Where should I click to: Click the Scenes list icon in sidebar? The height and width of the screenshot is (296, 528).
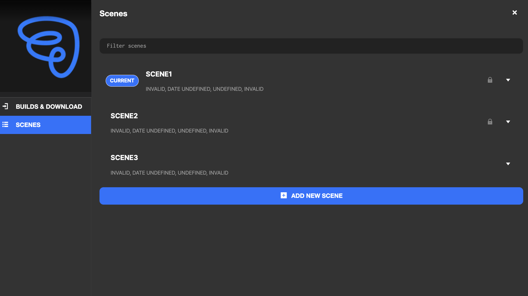pyautogui.click(x=5, y=124)
